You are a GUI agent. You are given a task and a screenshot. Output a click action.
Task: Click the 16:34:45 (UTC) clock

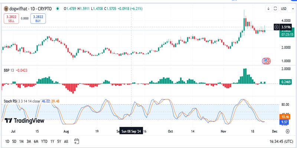click(x=281, y=141)
